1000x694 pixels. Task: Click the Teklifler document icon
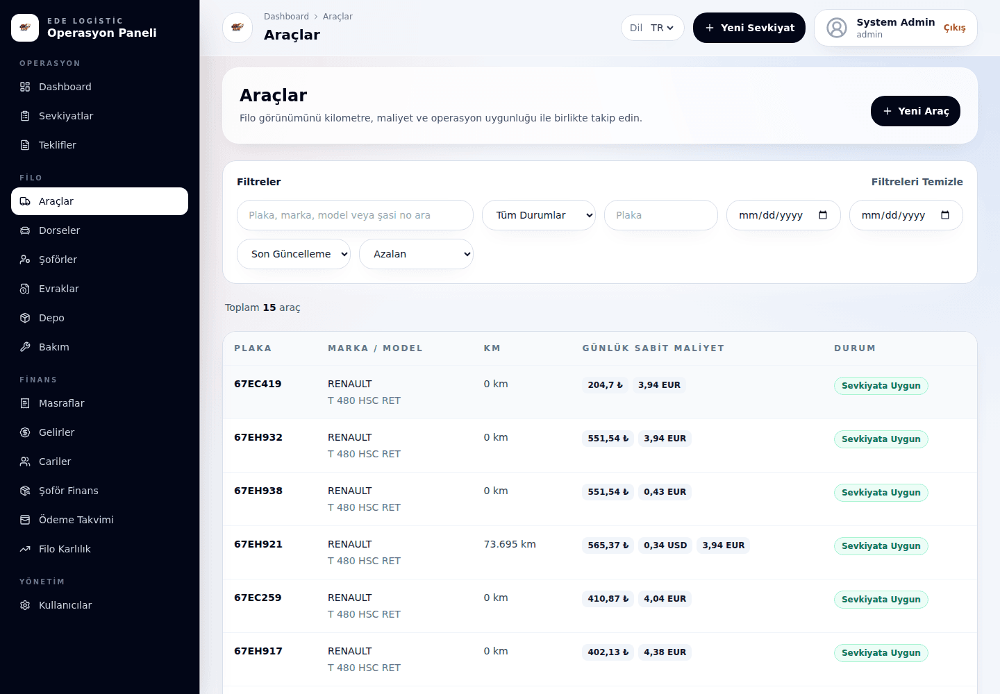click(25, 145)
